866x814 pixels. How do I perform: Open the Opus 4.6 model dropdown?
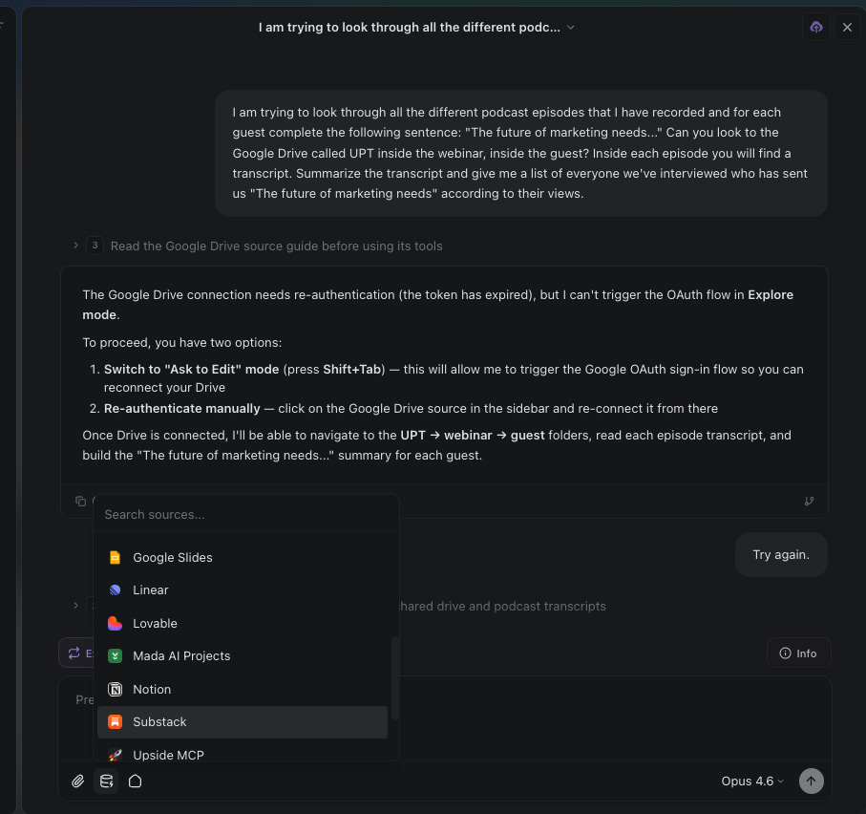tap(752, 781)
